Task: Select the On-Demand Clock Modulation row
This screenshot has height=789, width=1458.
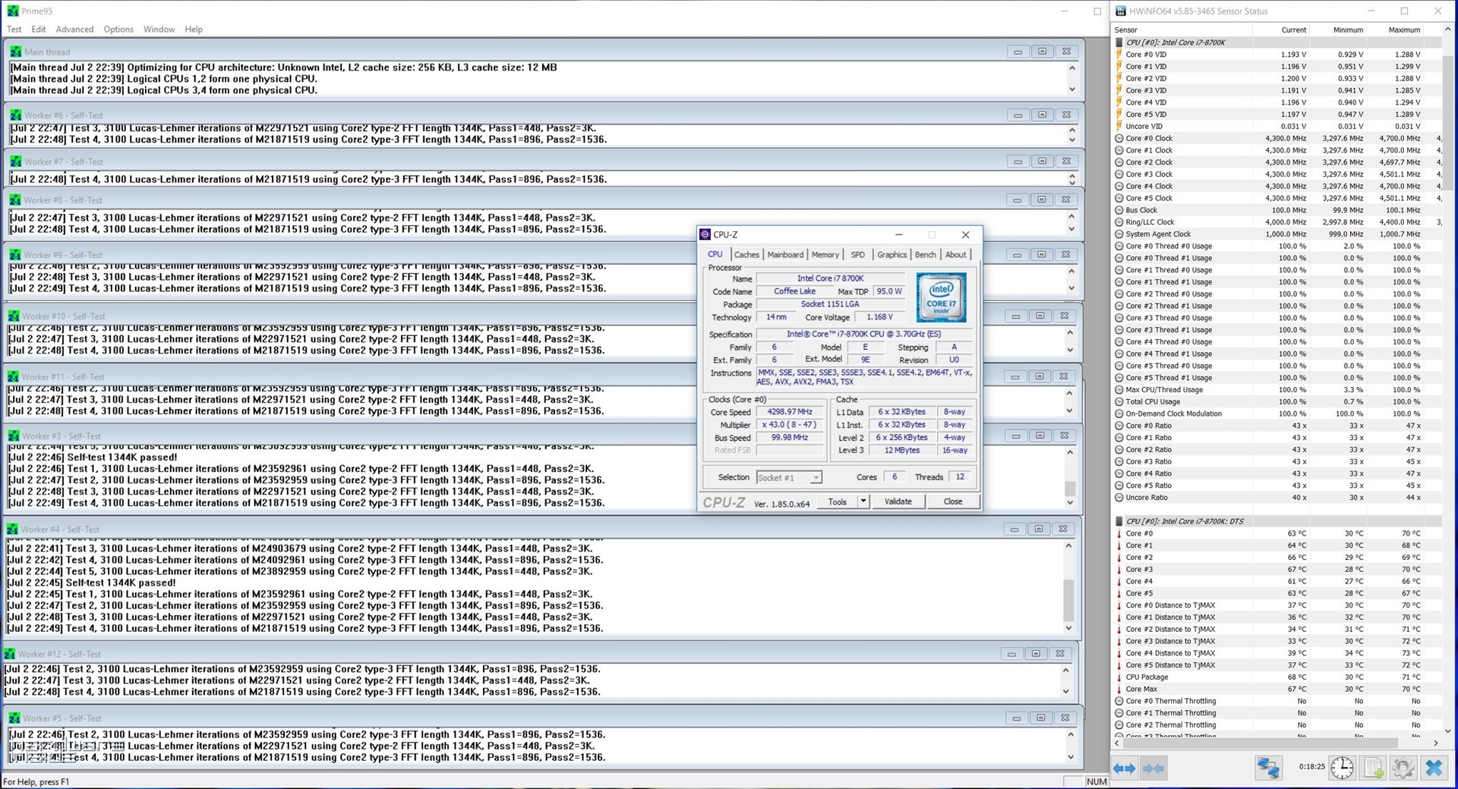Action: click(x=1277, y=413)
